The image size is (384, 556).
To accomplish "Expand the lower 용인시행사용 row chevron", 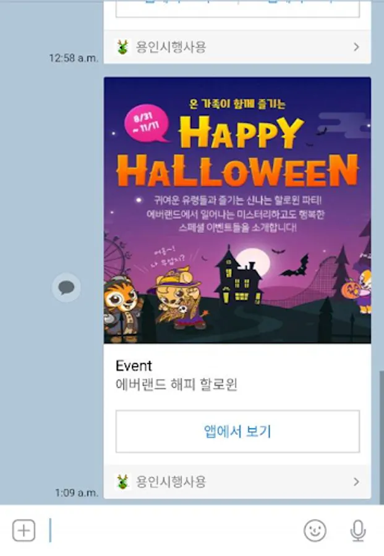I will tap(356, 481).
